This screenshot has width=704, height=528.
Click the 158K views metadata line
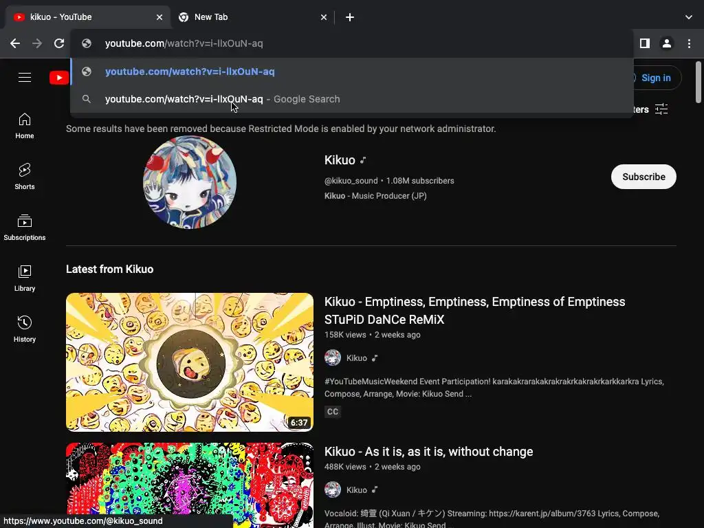372,335
